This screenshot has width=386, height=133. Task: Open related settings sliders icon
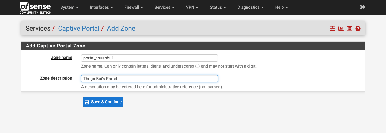(x=332, y=29)
